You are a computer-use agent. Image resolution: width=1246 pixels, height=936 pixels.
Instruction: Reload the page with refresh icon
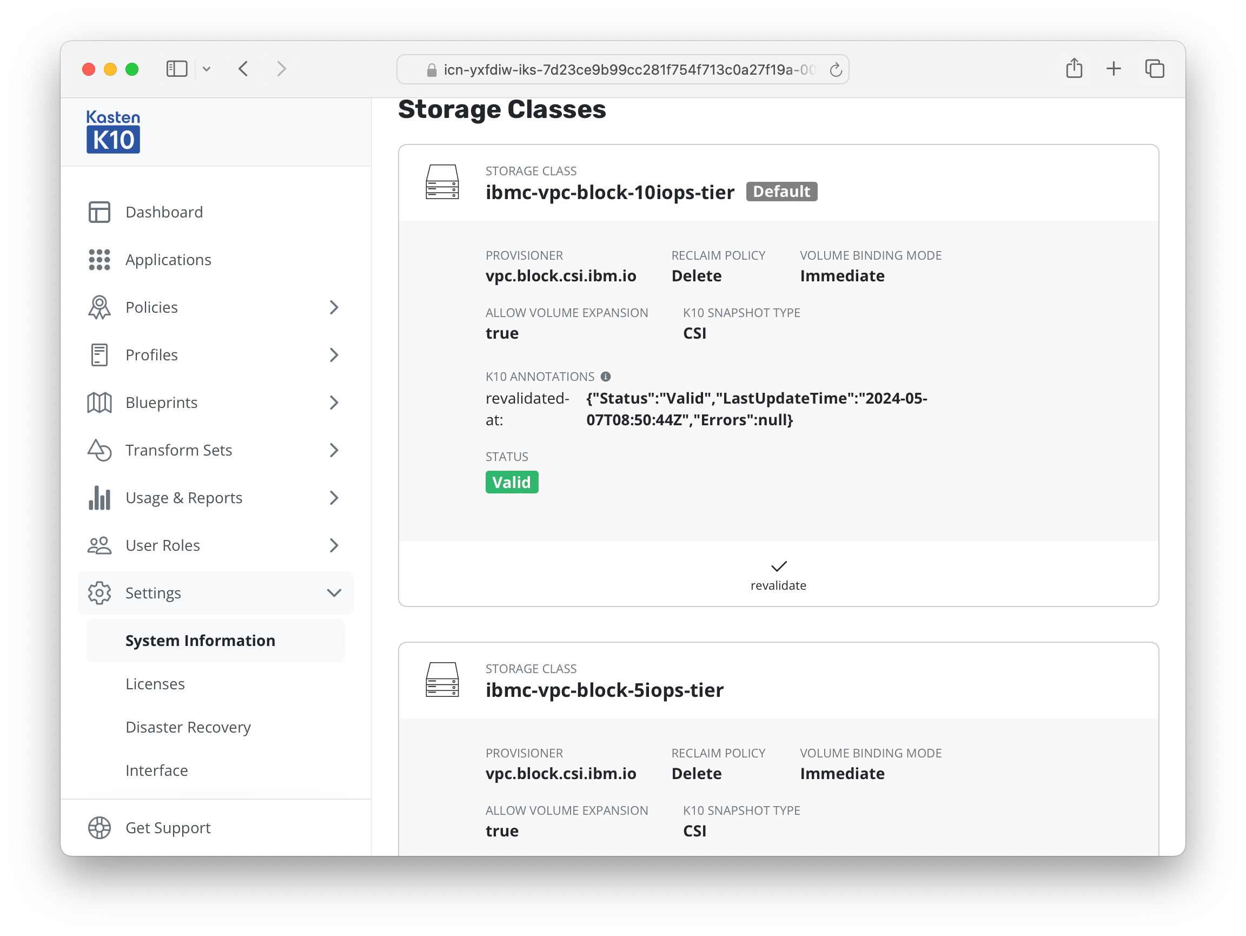click(836, 69)
